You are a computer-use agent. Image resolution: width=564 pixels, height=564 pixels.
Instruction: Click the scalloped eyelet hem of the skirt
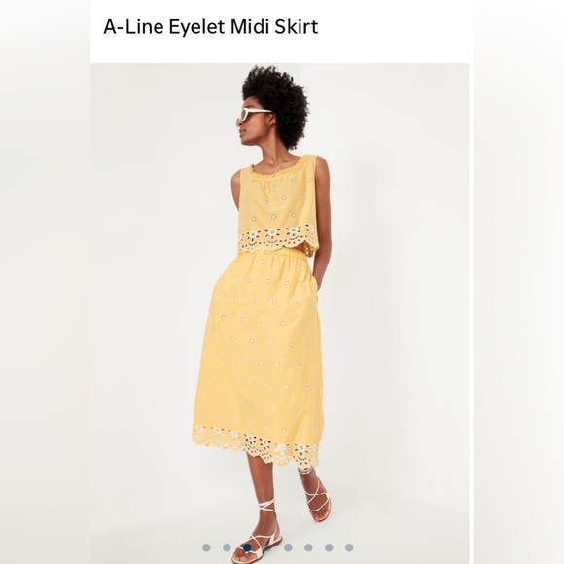click(256, 444)
